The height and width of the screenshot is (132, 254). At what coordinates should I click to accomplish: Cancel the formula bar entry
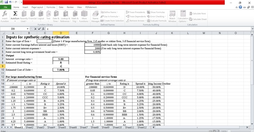35,29
